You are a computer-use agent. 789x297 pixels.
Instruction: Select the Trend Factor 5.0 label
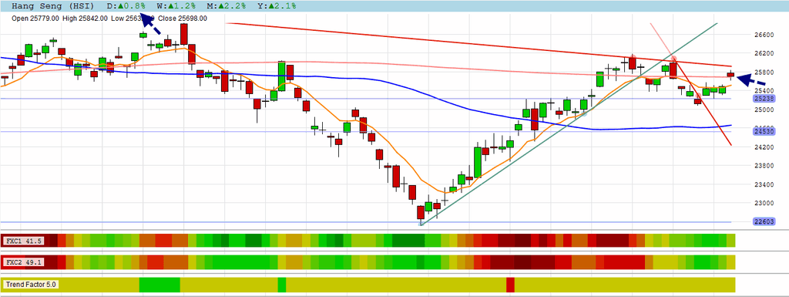coord(31,285)
